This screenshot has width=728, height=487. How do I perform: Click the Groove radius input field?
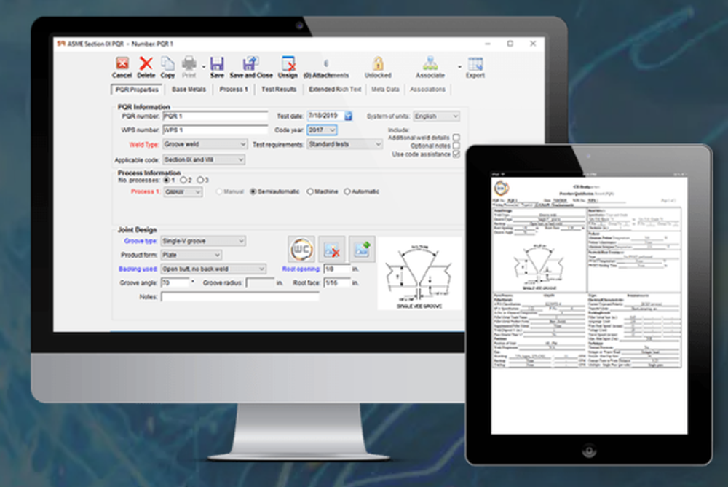click(x=260, y=282)
